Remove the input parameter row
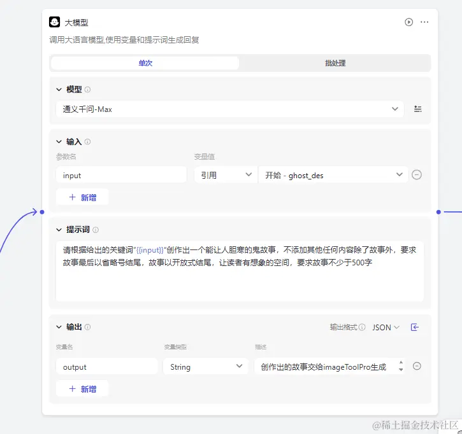The height and width of the screenshot is (434, 462). click(417, 175)
